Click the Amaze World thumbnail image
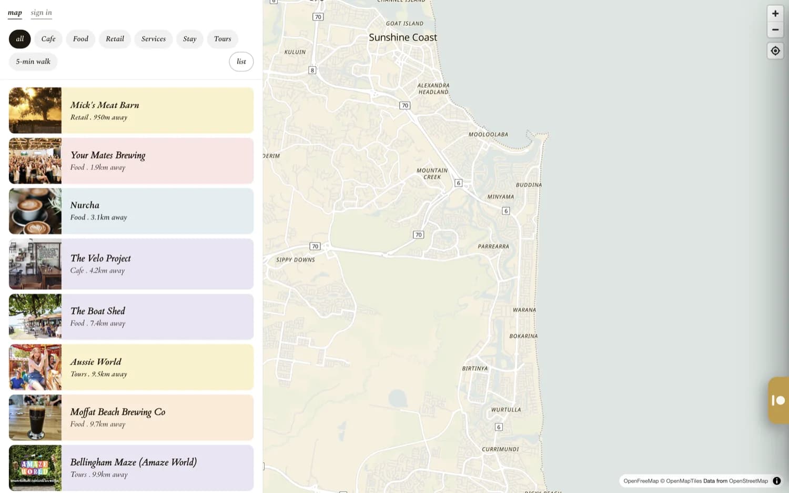Image resolution: width=789 pixels, height=493 pixels. click(35, 468)
